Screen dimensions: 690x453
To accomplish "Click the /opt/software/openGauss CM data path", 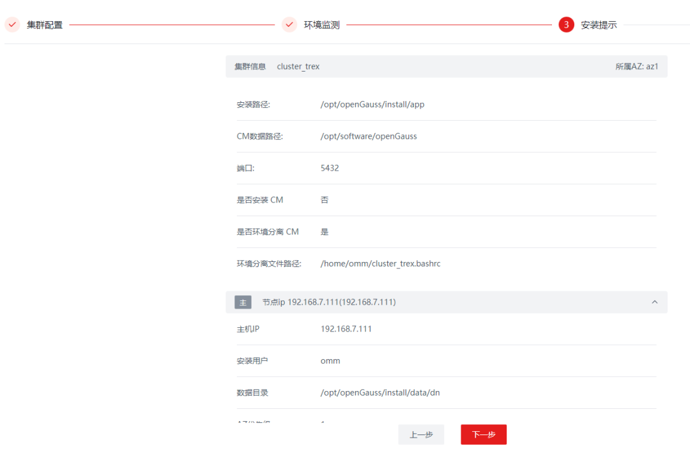I will coord(369,137).
